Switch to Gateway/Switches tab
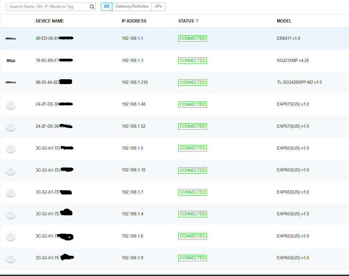This screenshot has height=276, width=349. (x=132, y=6)
